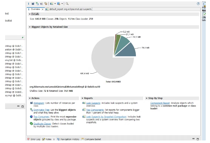
Task: Collapse the Step By Step section
Action: pos(147,98)
